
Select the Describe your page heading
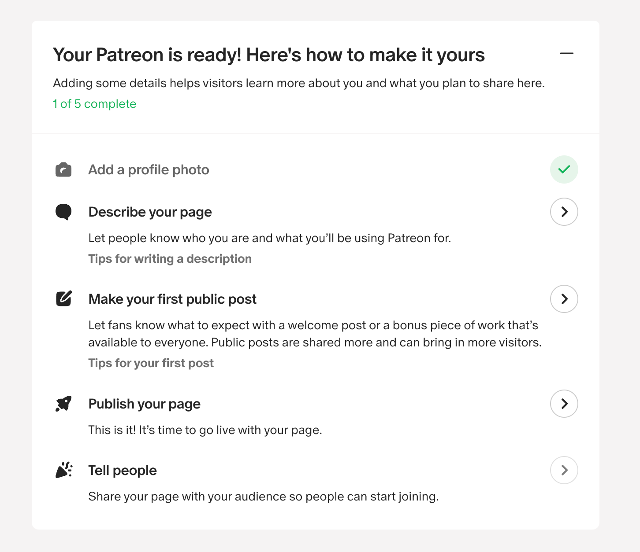(x=150, y=212)
